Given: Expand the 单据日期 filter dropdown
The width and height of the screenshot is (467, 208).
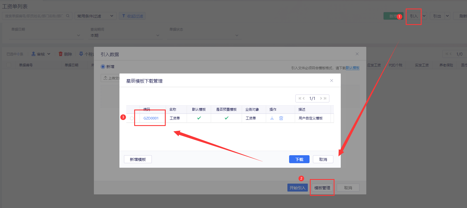Looking at the screenshot, I should [x=79, y=35].
